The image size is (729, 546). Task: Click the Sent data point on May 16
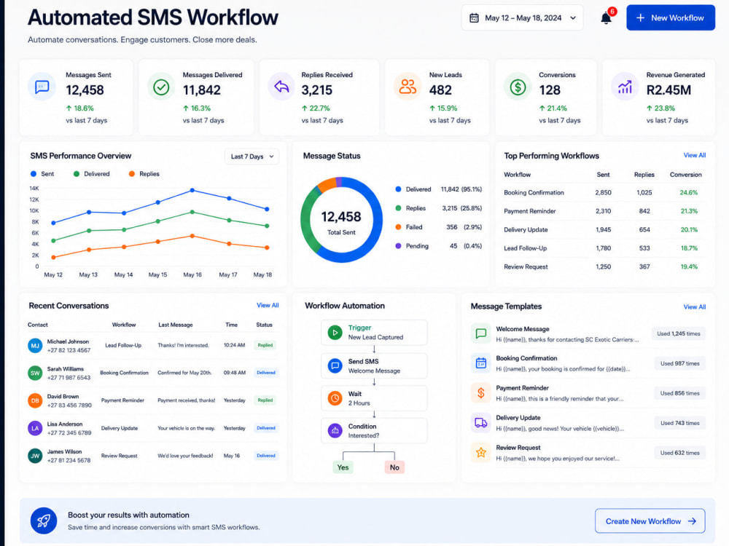pos(192,190)
